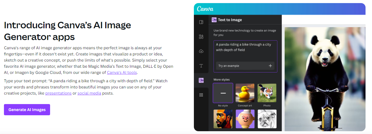
Task: Follow the presentations link
Action: tap(58, 93)
